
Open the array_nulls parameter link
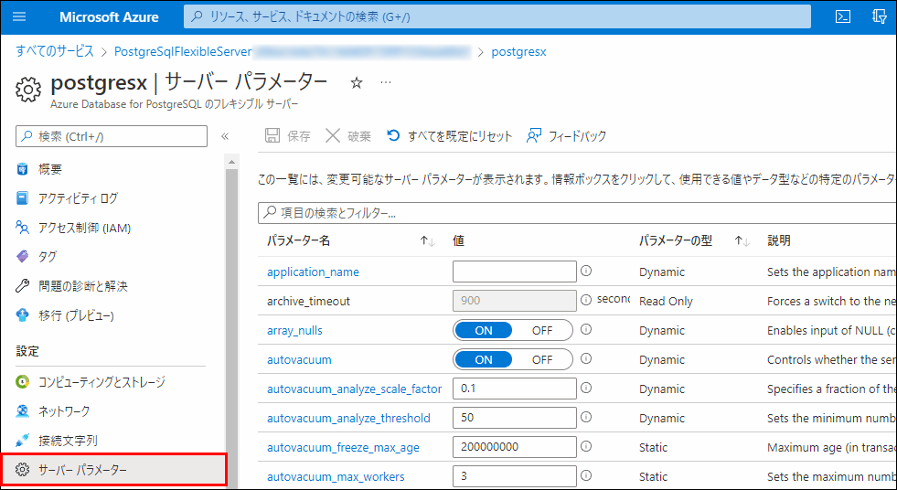[x=294, y=331]
